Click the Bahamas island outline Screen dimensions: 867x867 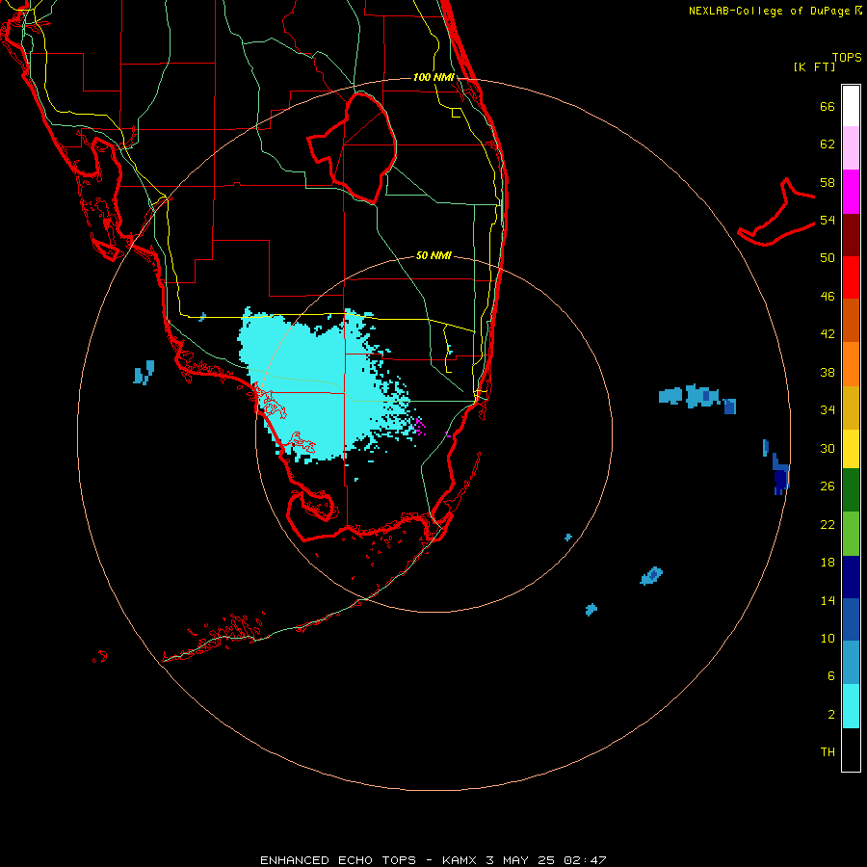[x=775, y=212]
